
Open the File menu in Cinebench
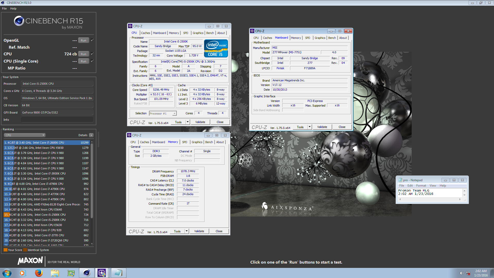click(x=4, y=8)
